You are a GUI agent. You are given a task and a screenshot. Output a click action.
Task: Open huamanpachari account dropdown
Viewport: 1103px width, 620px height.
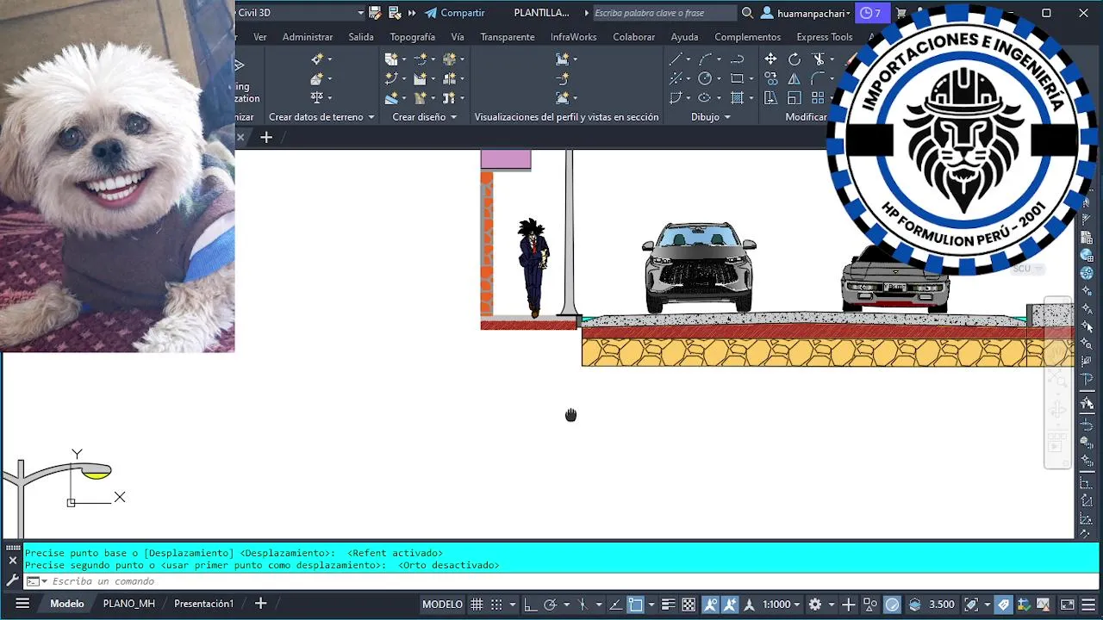pos(812,13)
